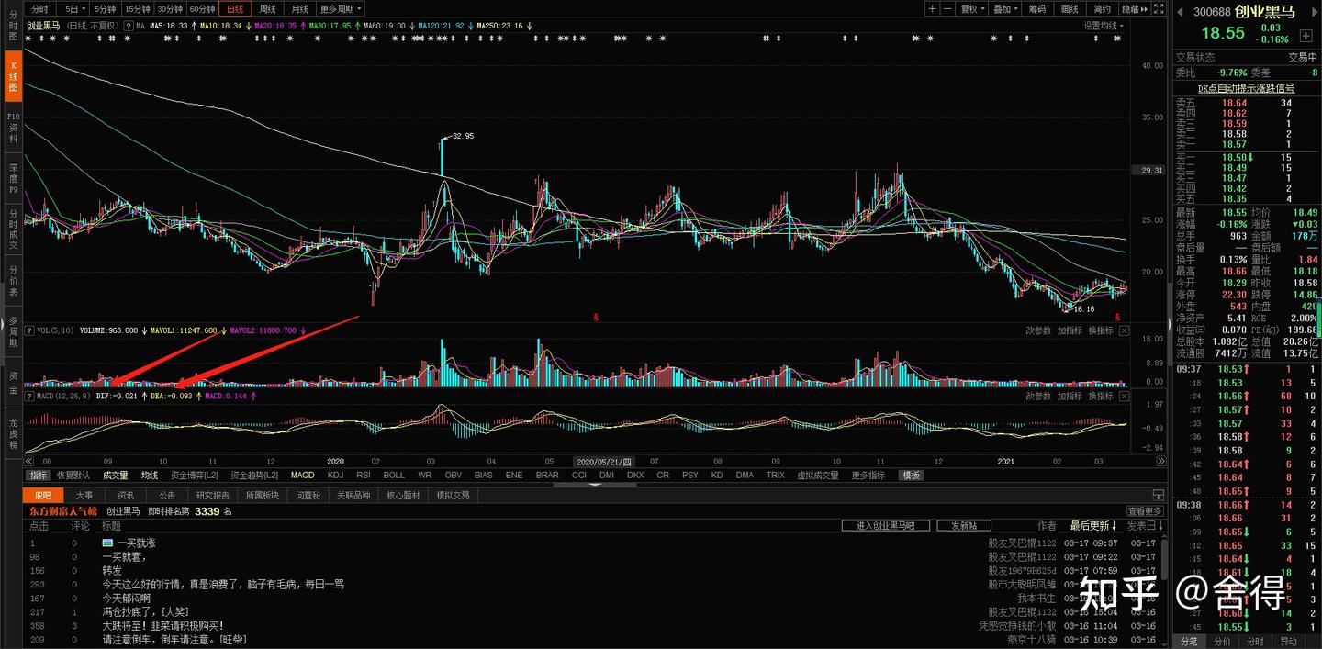
Task: Switch to 60分钟 period
Action: click(x=202, y=8)
